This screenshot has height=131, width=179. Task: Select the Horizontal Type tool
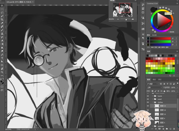coord(2,58)
